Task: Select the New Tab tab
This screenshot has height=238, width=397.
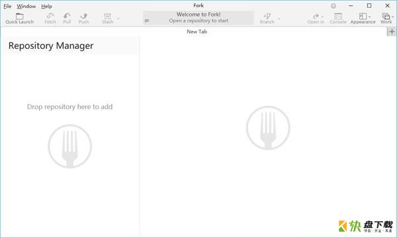Action: click(197, 32)
